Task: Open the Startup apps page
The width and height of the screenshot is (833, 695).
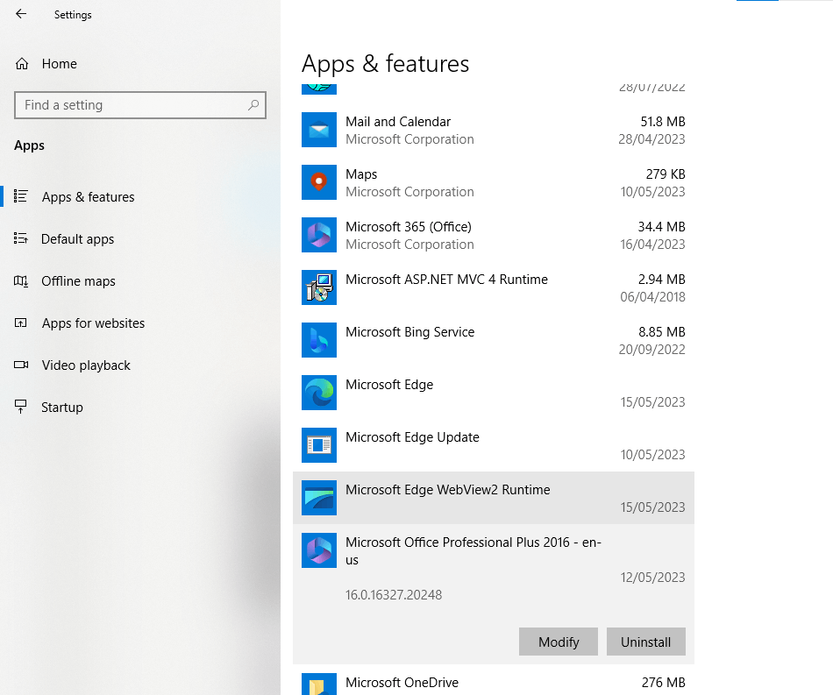Action: pos(61,408)
